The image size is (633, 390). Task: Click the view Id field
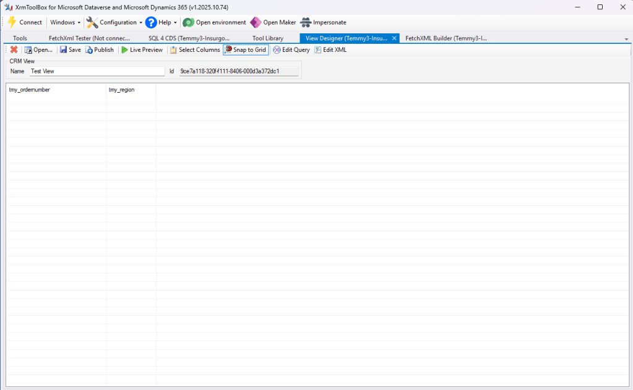click(239, 71)
